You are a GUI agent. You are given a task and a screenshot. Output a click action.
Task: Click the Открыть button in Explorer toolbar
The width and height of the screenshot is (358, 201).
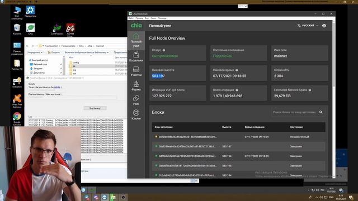[x=54, y=52]
